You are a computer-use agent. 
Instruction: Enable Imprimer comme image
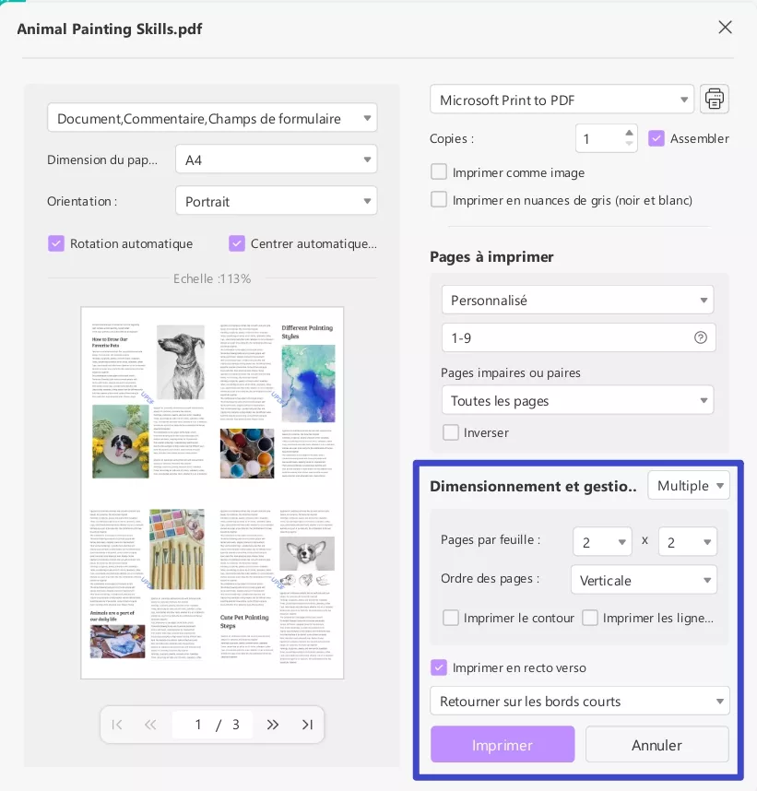pyautogui.click(x=439, y=171)
